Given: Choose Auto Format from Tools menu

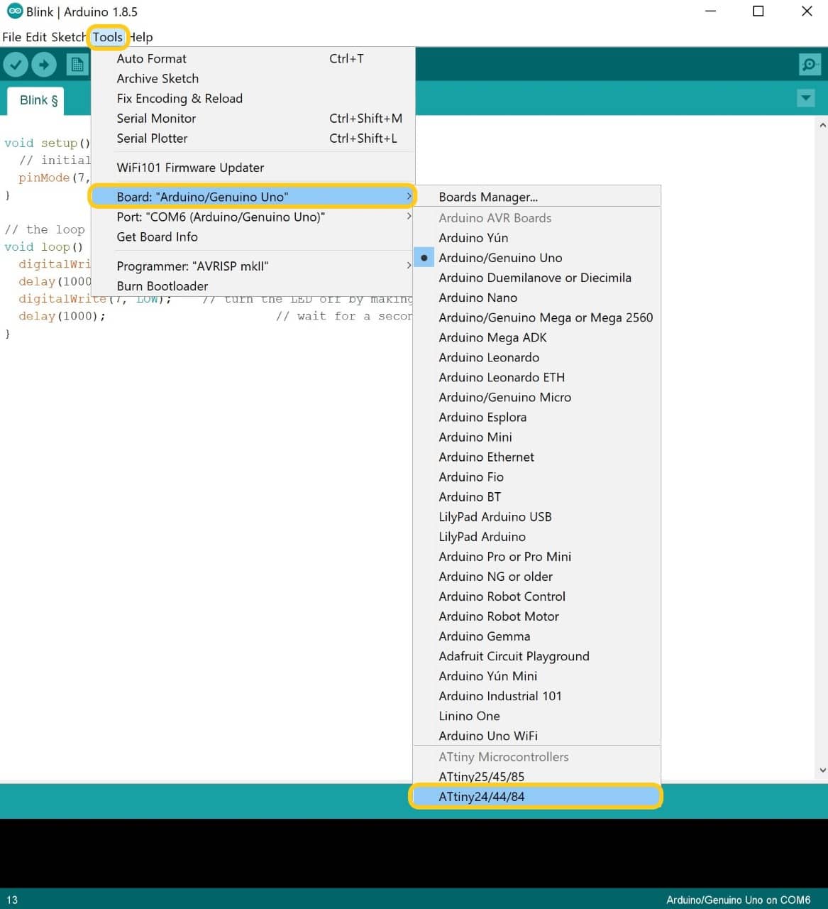Looking at the screenshot, I should 253,59.
